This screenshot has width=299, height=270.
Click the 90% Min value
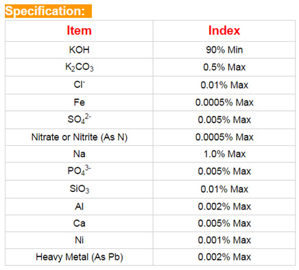click(224, 50)
